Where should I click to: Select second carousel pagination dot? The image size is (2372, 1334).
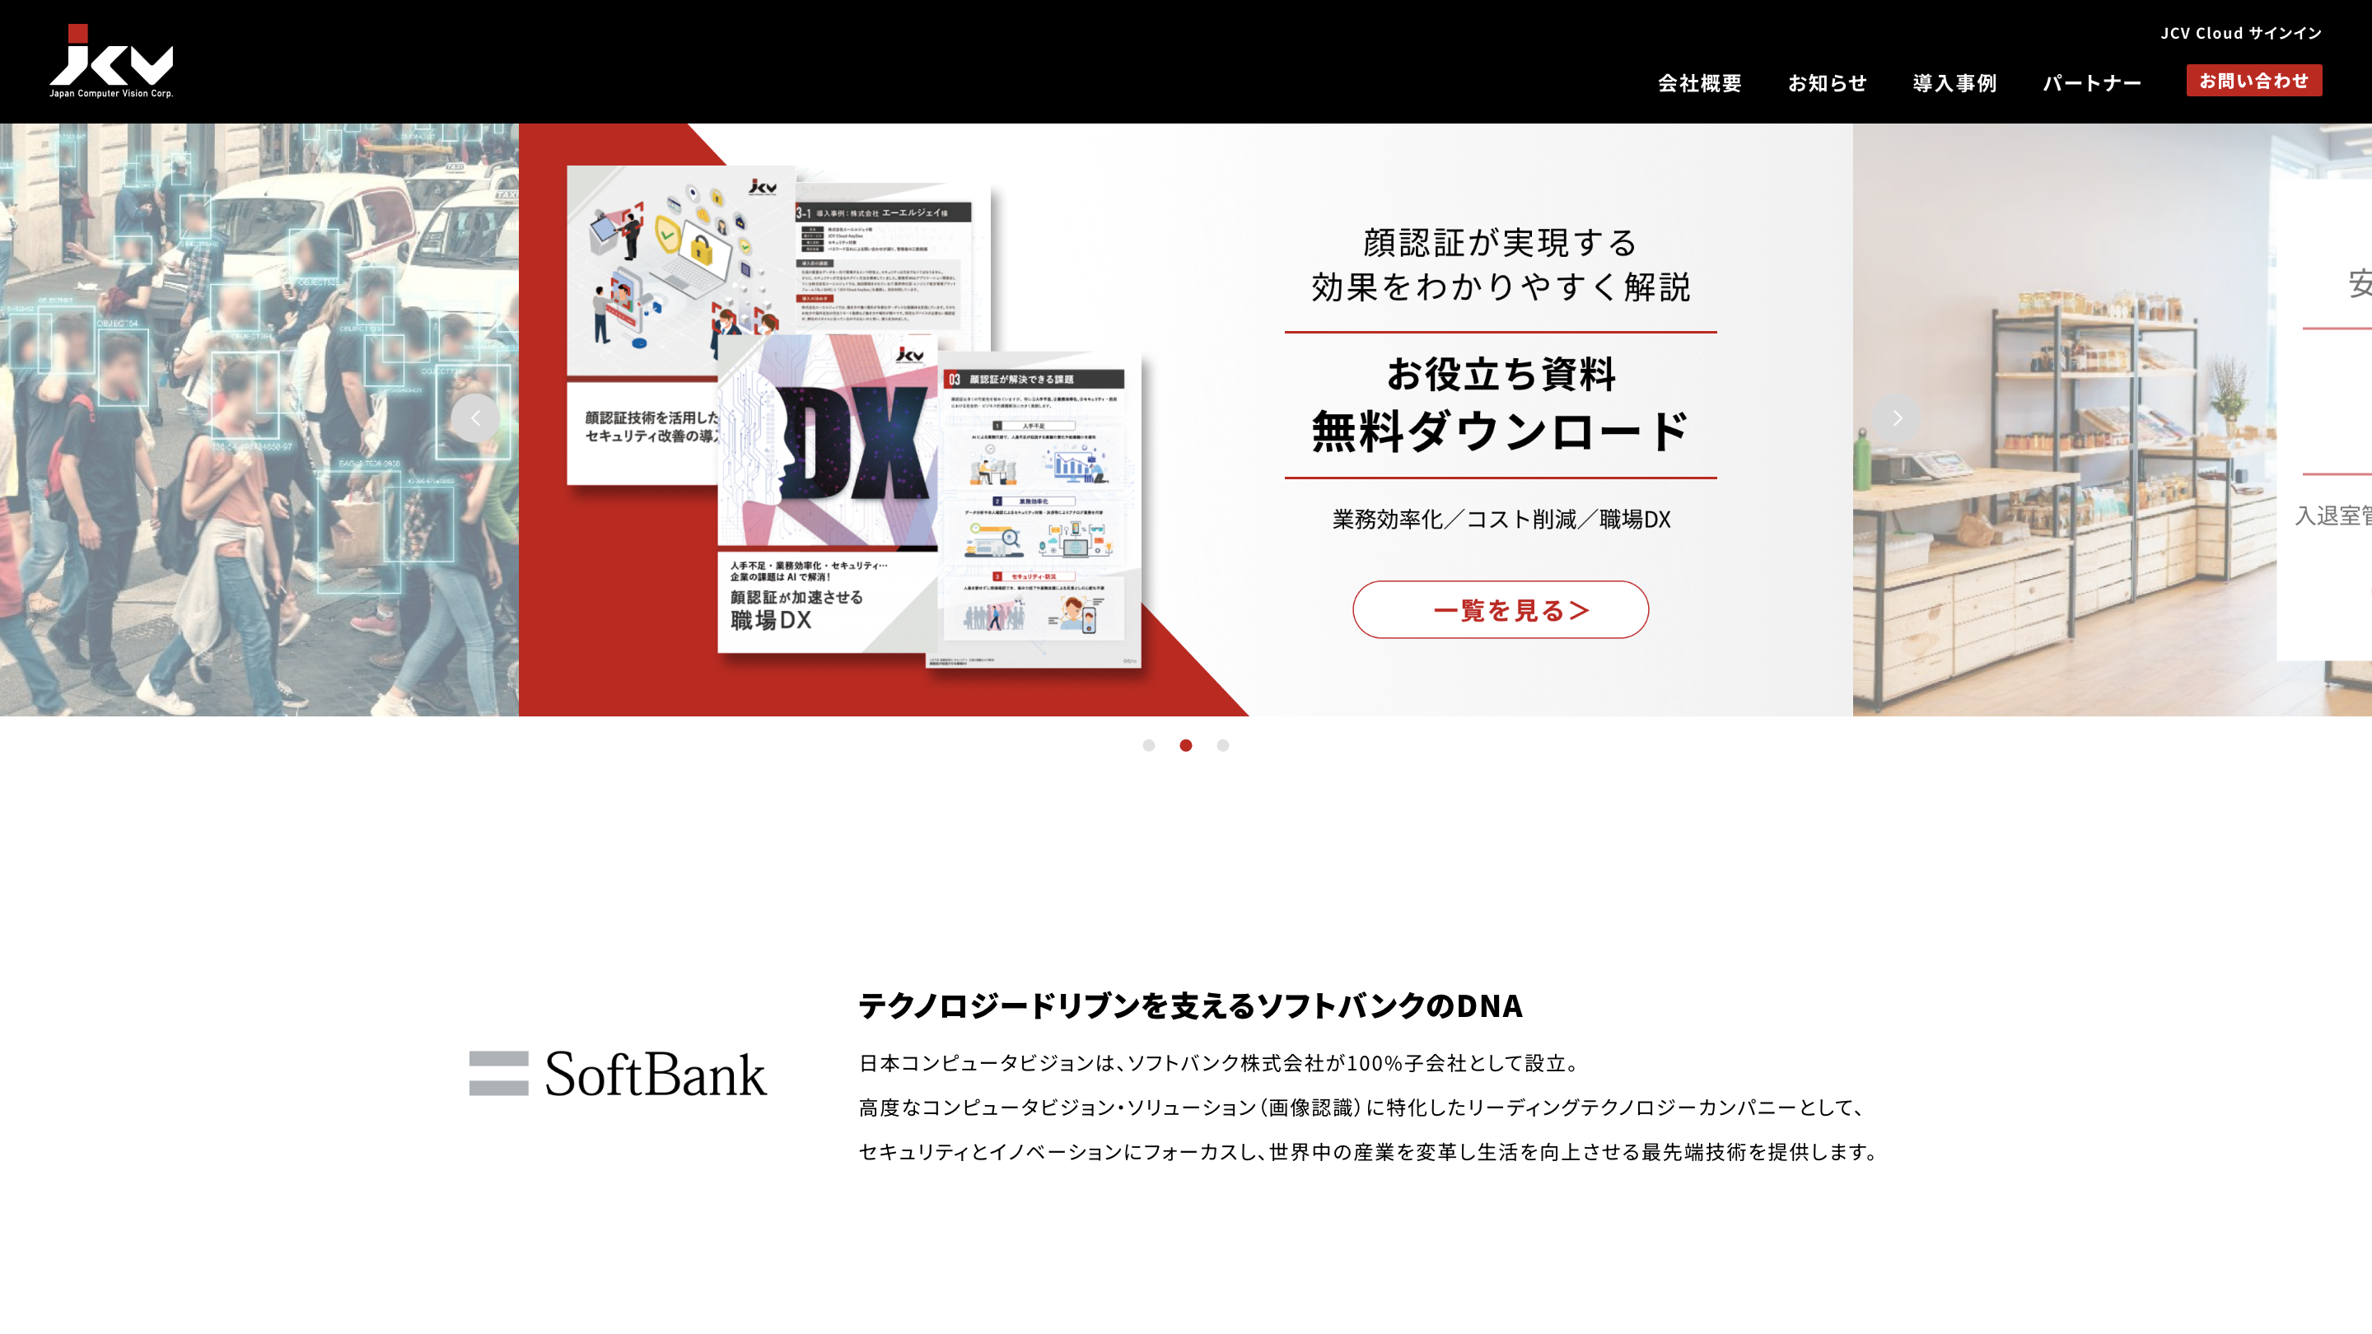[x=1186, y=746]
